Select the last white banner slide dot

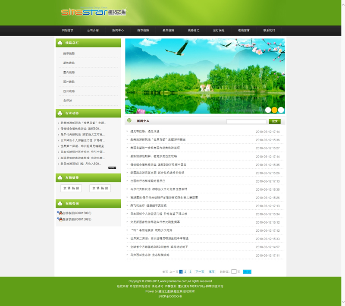281,110
